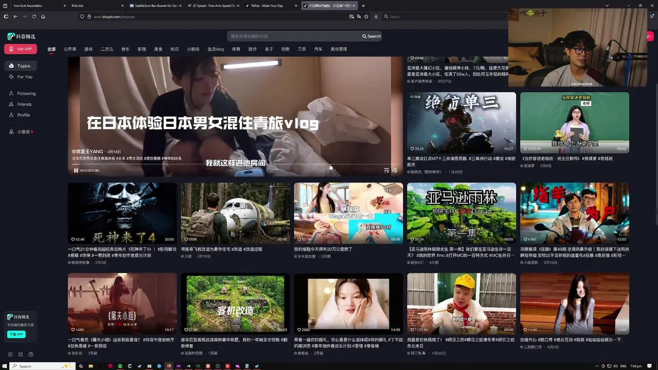Screen dimensions: 658x370
Task: Click the taskbar clock showing 7:04 pm
Action: pos(636,366)
